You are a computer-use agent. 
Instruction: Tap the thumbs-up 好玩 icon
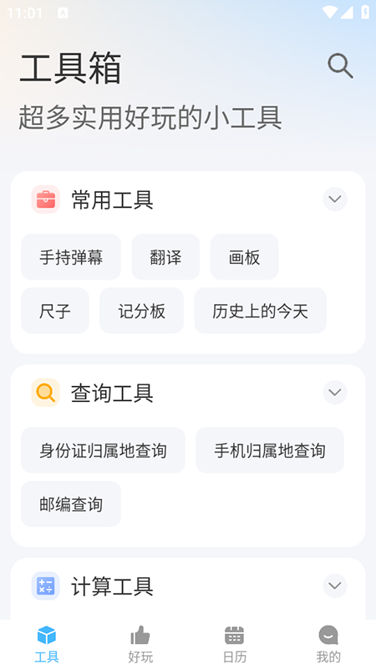(140, 636)
